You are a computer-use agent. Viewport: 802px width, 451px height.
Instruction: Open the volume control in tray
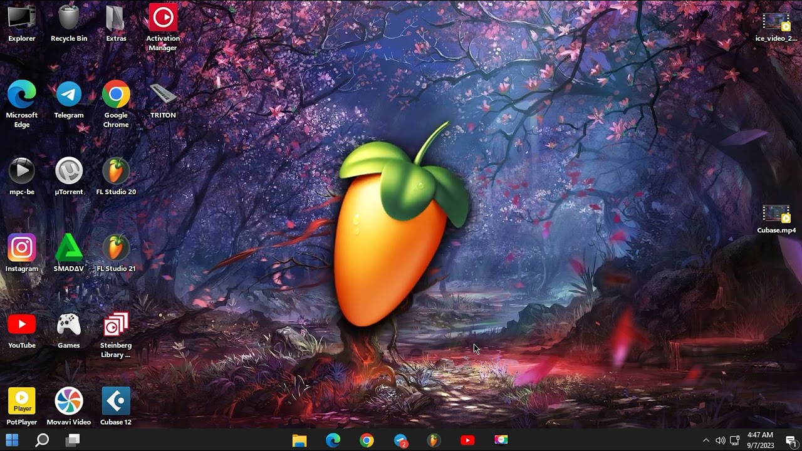[721, 440]
